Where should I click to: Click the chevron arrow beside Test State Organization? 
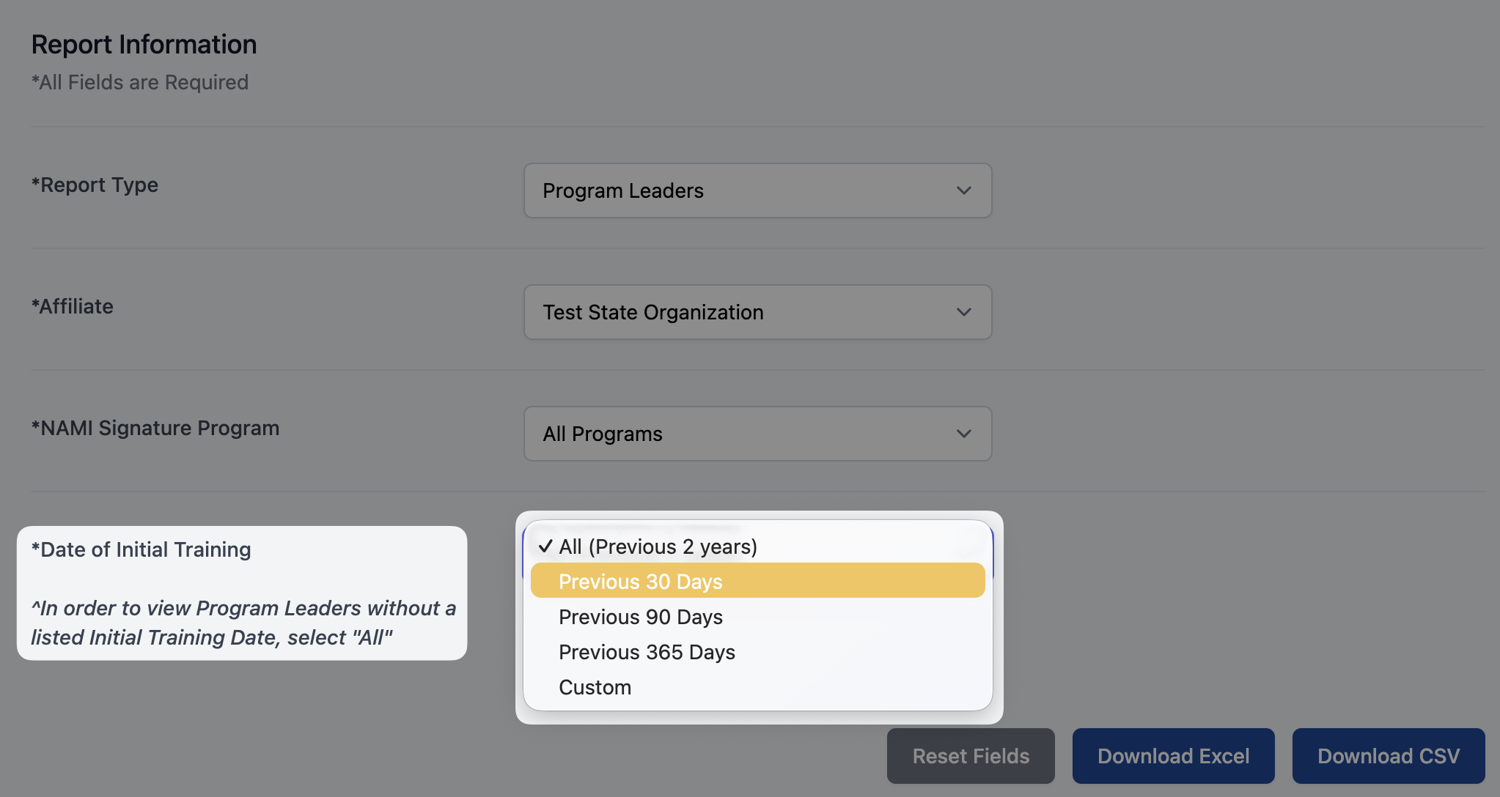pyautogui.click(x=963, y=312)
